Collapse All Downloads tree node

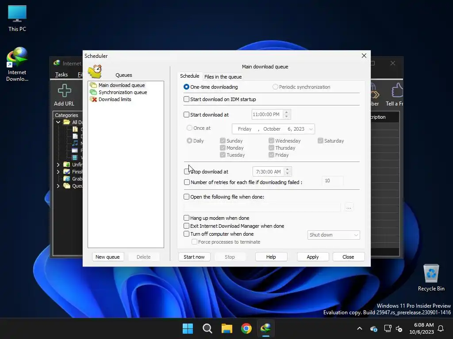pos(58,122)
